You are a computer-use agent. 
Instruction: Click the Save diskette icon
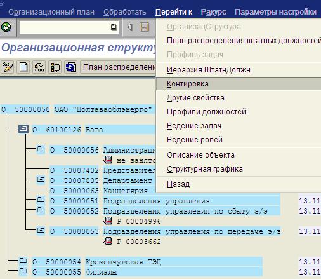144,27
